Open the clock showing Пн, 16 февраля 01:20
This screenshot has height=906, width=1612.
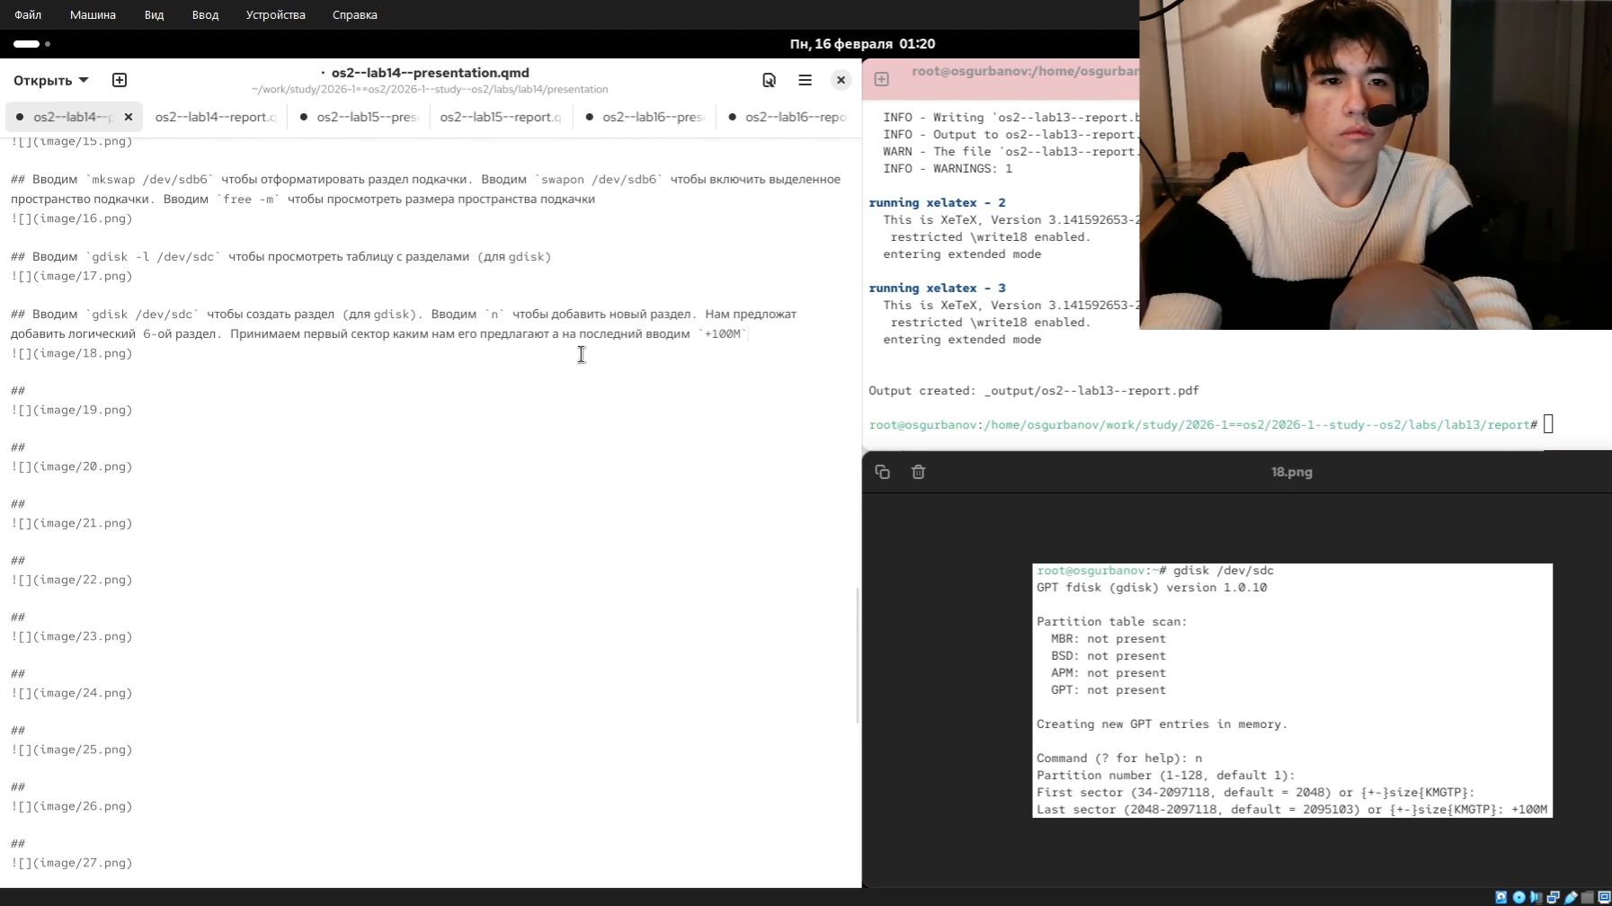tap(862, 44)
